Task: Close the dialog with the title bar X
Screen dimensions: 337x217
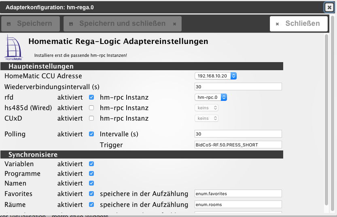Action: pyautogui.click(x=329, y=7)
